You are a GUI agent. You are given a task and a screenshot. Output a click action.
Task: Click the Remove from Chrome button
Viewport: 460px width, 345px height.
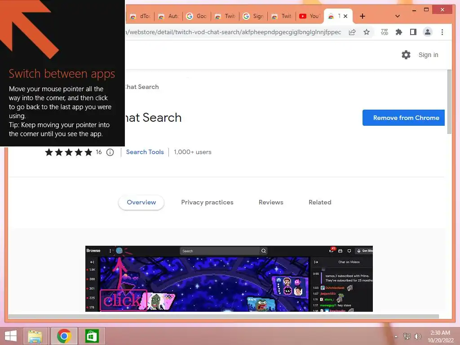403,118
